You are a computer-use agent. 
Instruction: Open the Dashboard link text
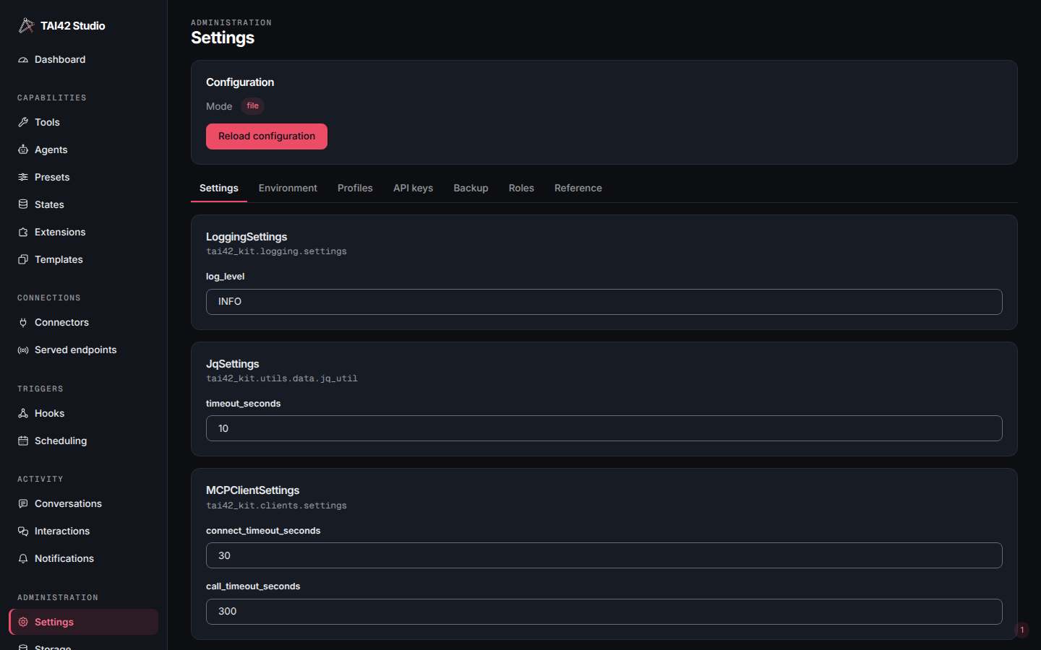pyautogui.click(x=60, y=60)
